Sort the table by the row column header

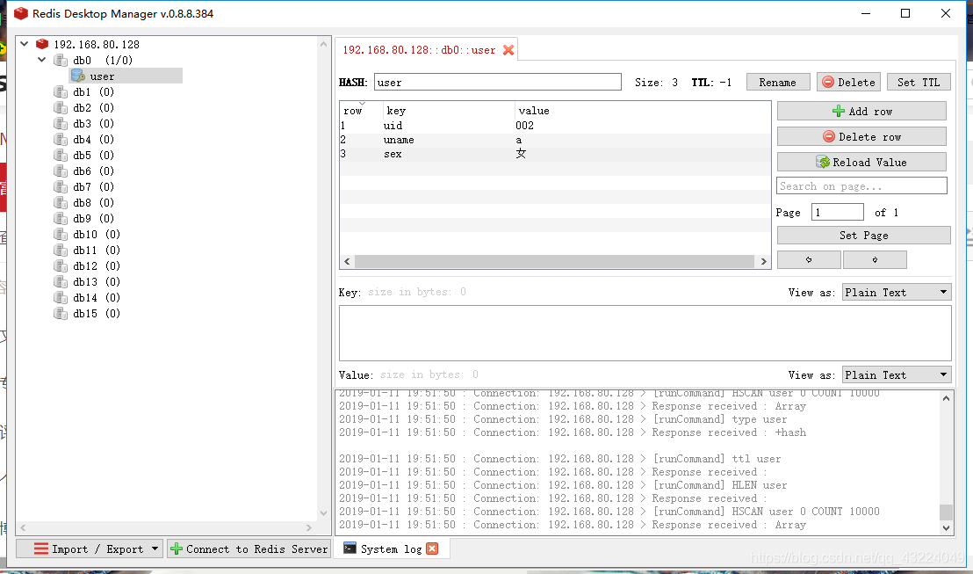tap(361, 111)
